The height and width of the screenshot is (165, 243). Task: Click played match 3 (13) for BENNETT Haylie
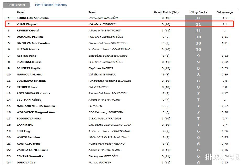pos(166,68)
